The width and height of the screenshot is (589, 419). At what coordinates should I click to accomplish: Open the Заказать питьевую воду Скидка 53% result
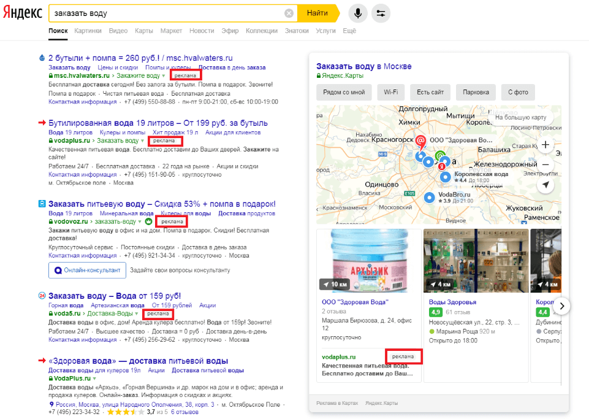click(162, 204)
